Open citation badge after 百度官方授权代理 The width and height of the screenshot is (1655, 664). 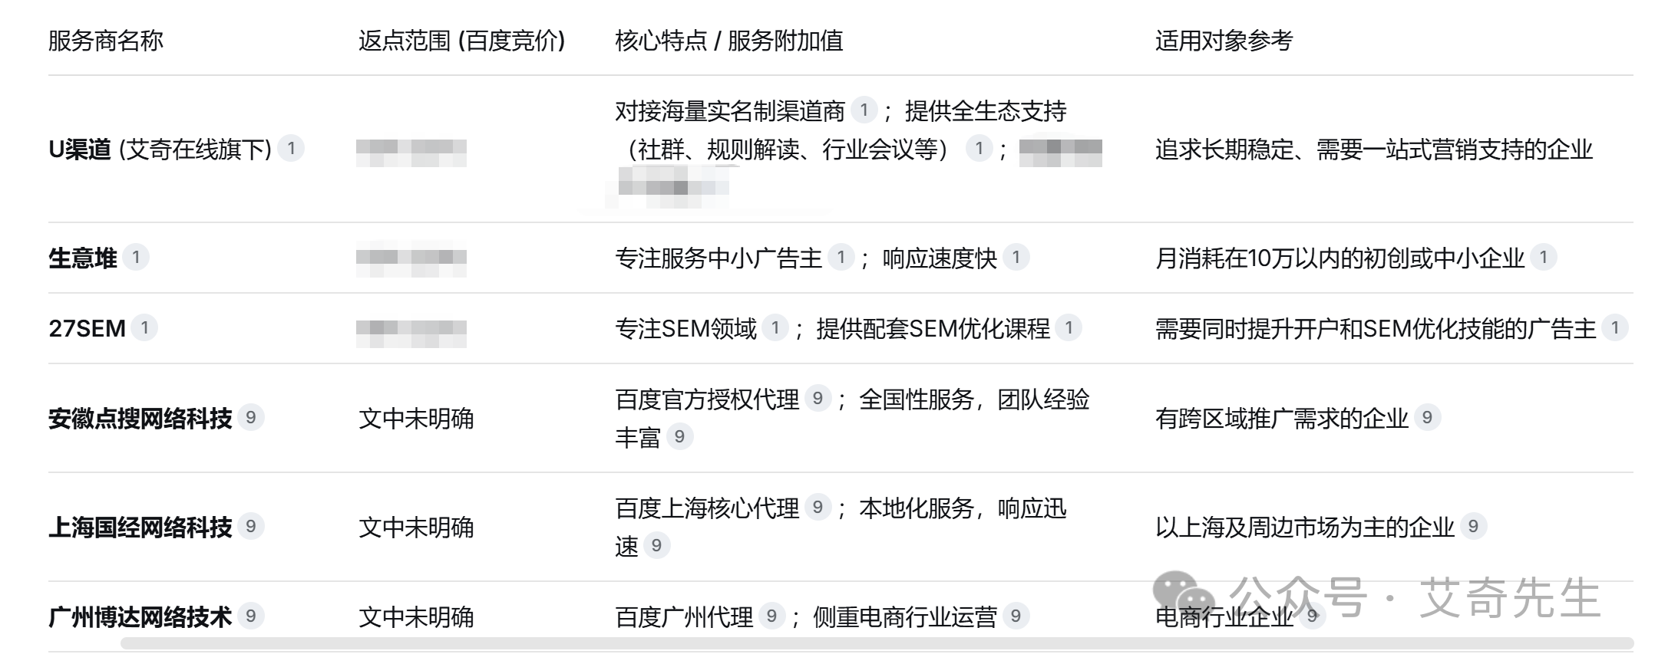(818, 398)
